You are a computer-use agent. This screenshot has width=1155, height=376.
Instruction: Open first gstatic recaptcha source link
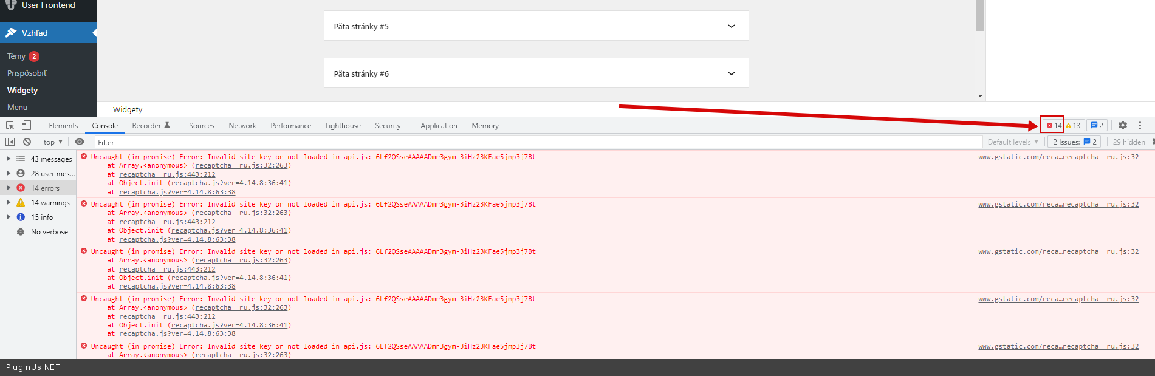1058,157
